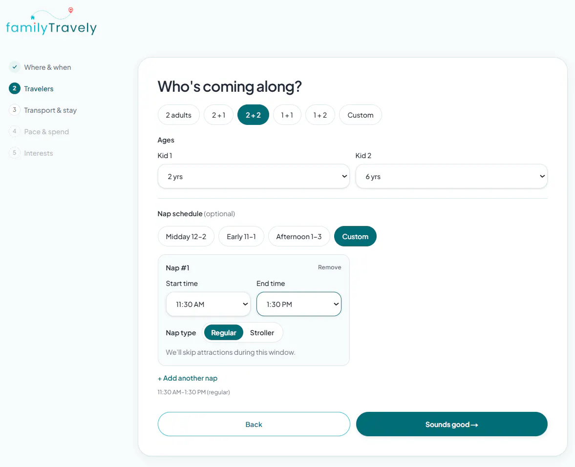Click Add another nap link
The height and width of the screenshot is (467, 575).
tap(188, 378)
